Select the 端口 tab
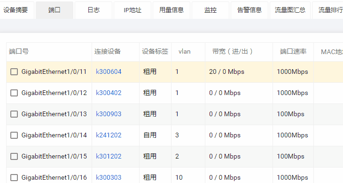Screen dimensions: 343x183 pyautogui.click(x=55, y=10)
